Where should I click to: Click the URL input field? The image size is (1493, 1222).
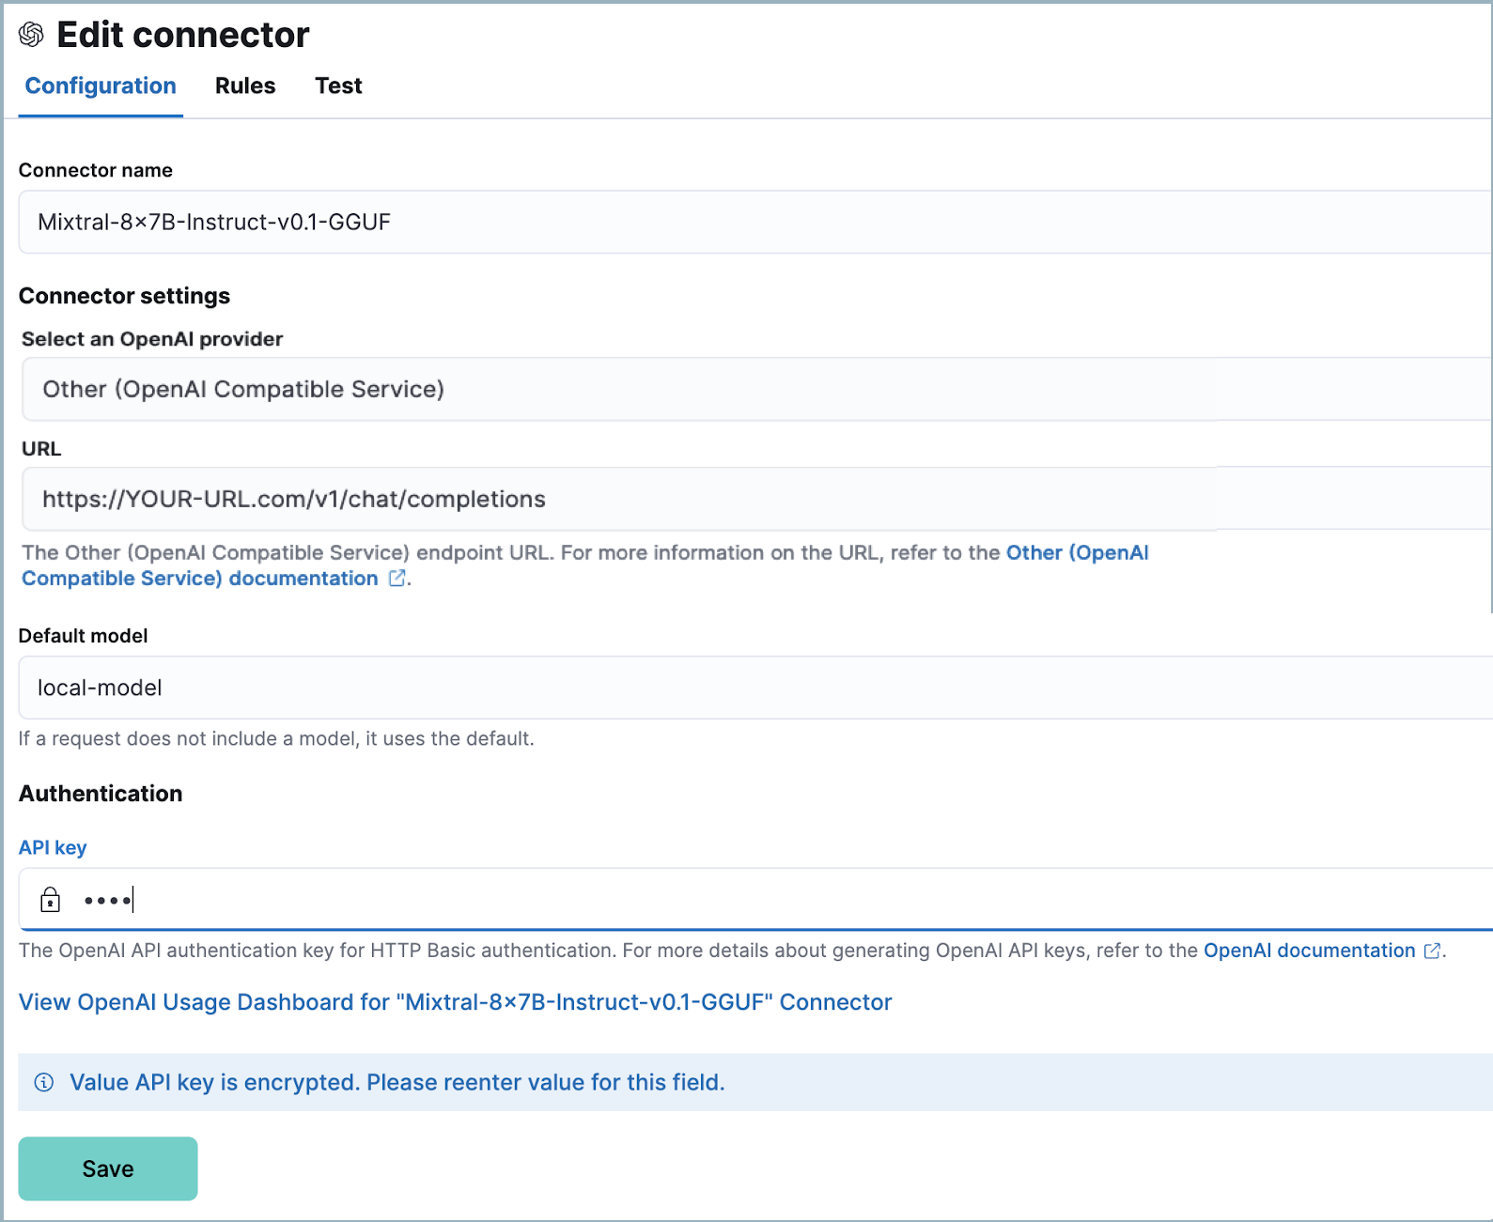coord(752,499)
